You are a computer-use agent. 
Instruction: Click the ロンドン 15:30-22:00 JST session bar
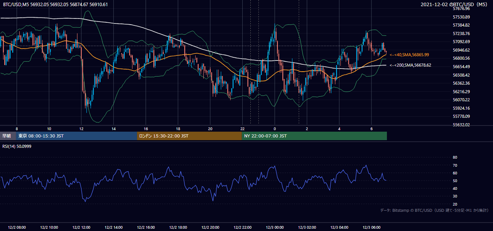pos(189,136)
